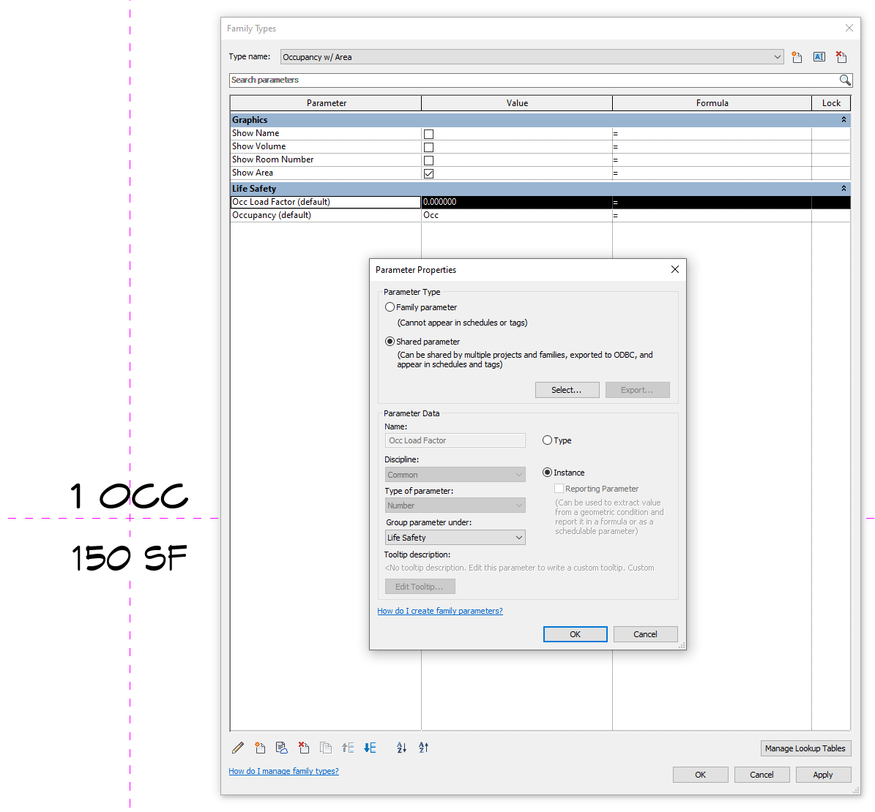This screenshot has height=812, width=875.
Task: Select the Family parameter radio button
Action: pos(390,307)
